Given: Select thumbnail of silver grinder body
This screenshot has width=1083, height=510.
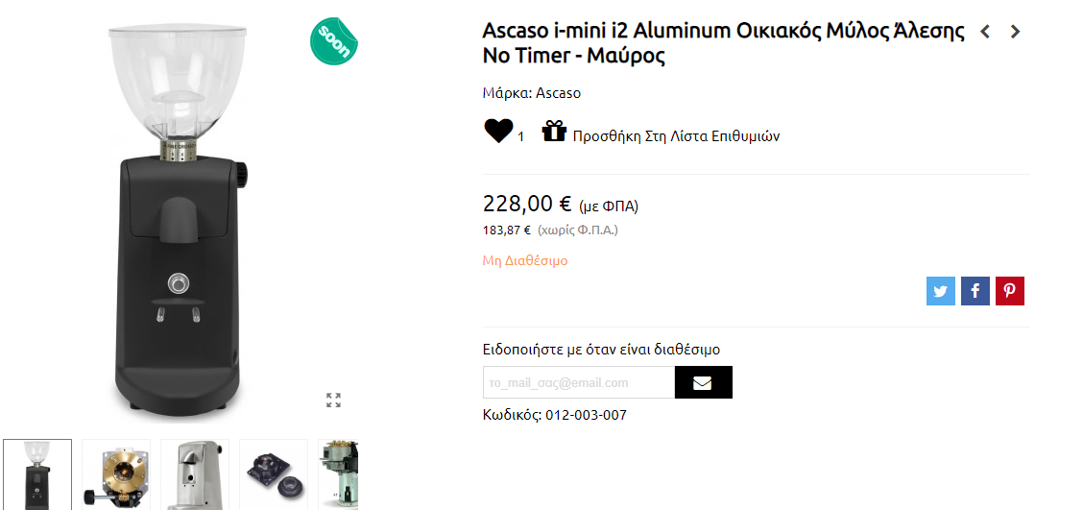Looking at the screenshot, I should (x=195, y=474).
